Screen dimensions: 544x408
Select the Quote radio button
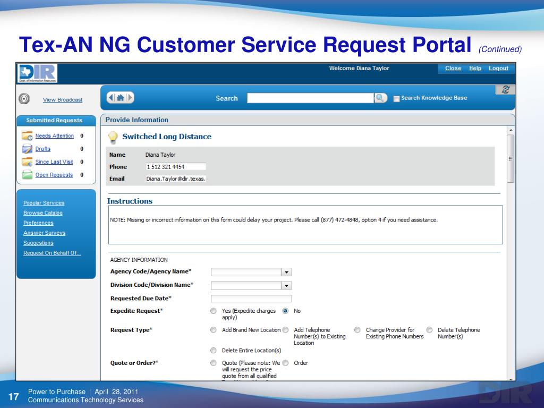[214, 363]
